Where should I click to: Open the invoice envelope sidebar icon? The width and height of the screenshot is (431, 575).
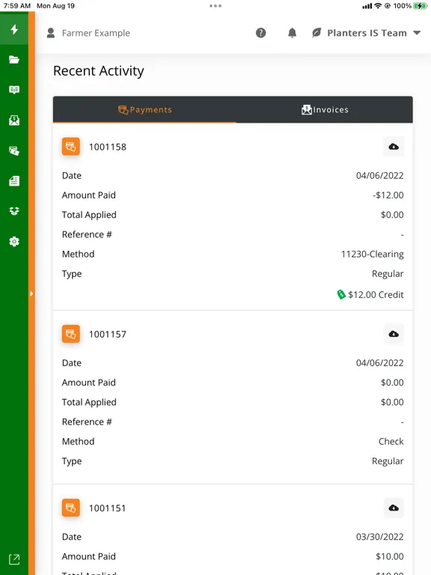[x=14, y=121]
